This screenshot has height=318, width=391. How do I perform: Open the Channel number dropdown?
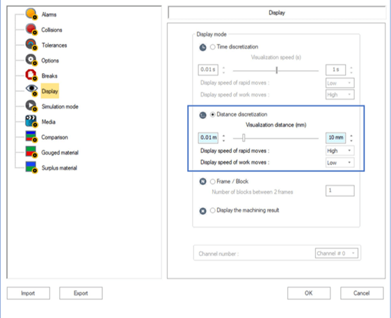337,253
